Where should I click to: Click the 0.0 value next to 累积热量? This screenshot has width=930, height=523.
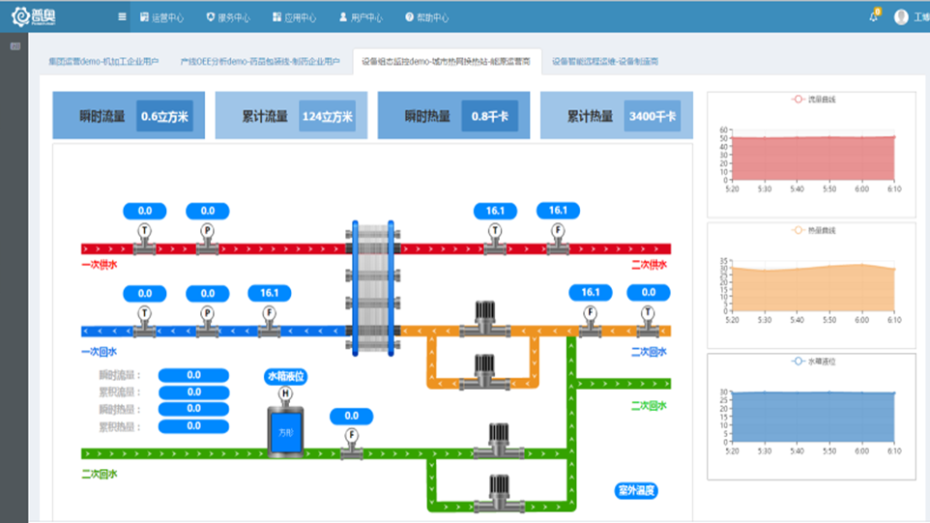coord(193,426)
